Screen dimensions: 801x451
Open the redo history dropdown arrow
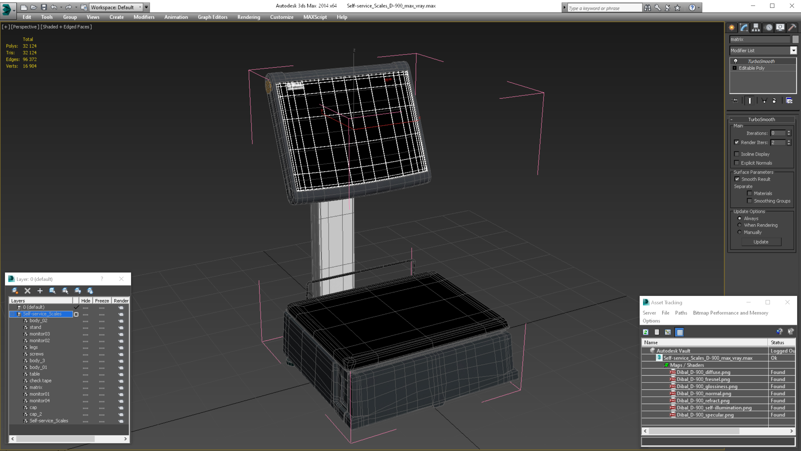76,7
